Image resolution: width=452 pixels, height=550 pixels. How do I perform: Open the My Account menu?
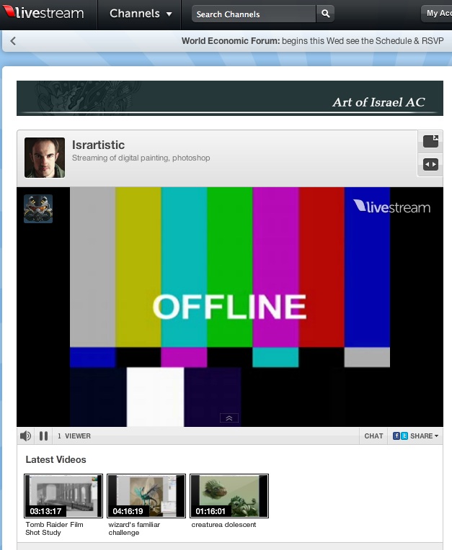437,13
